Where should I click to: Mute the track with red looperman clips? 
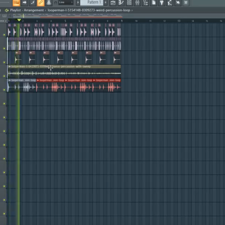4,90
